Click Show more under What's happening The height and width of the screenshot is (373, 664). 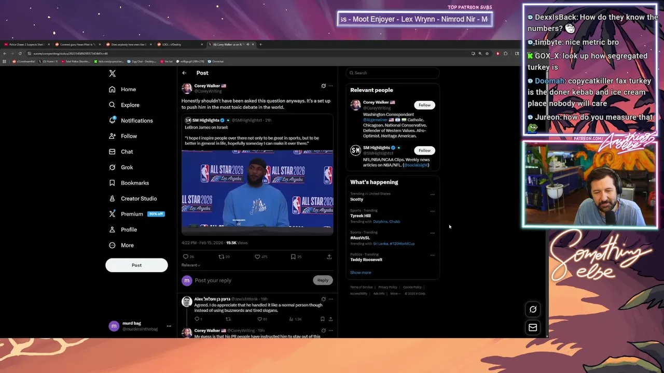pos(361,272)
